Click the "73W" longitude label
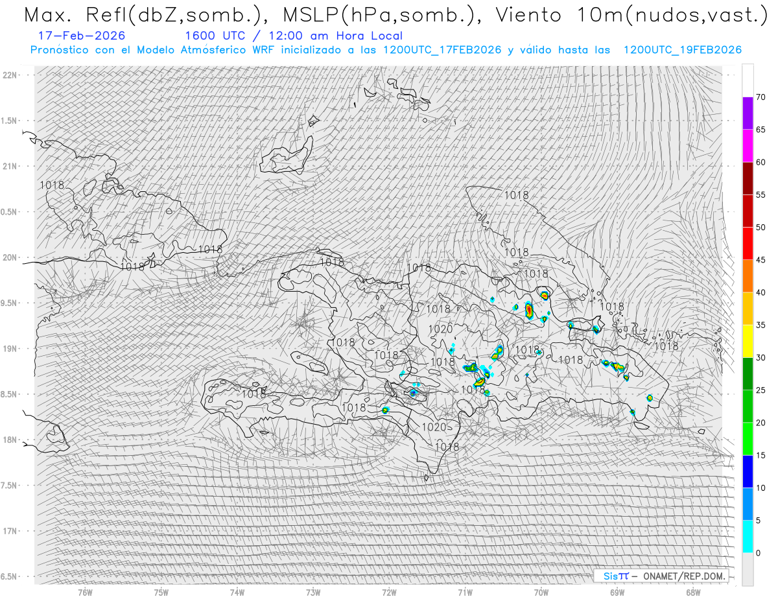Viewport: 778px width, 601px height. [x=313, y=593]
